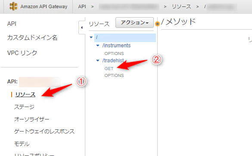Open the アクション dropdown button
Image resolution: width=252 pixels, height=156 pixels.
click(x=134, y=23)
